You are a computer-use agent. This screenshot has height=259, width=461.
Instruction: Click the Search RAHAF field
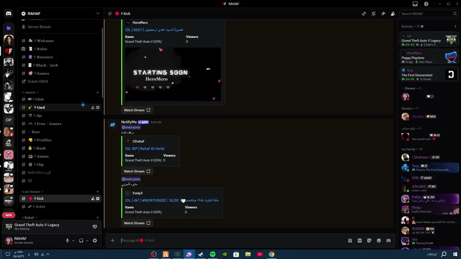click(429, 14)
